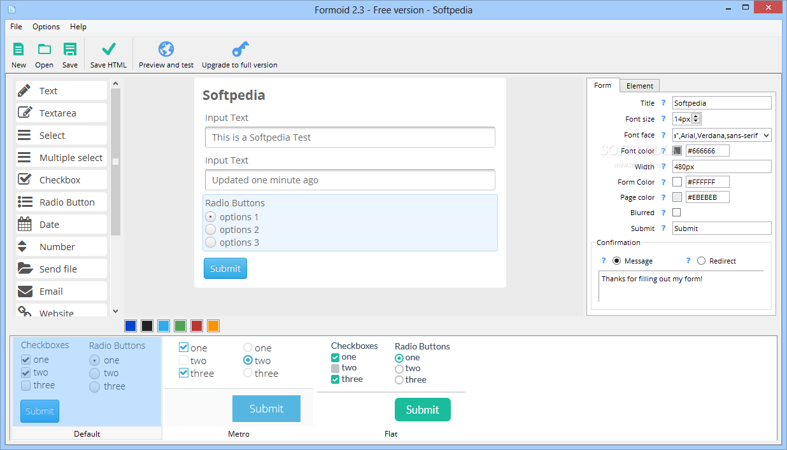This screenshot has height=450, width=787.
Task: Click the Preview and test globe icon
Action: (x=166, y=50)
